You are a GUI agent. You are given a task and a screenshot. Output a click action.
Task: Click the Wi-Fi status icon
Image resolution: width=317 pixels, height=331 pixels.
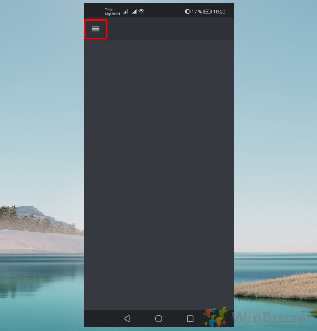(x=141, y=12)
